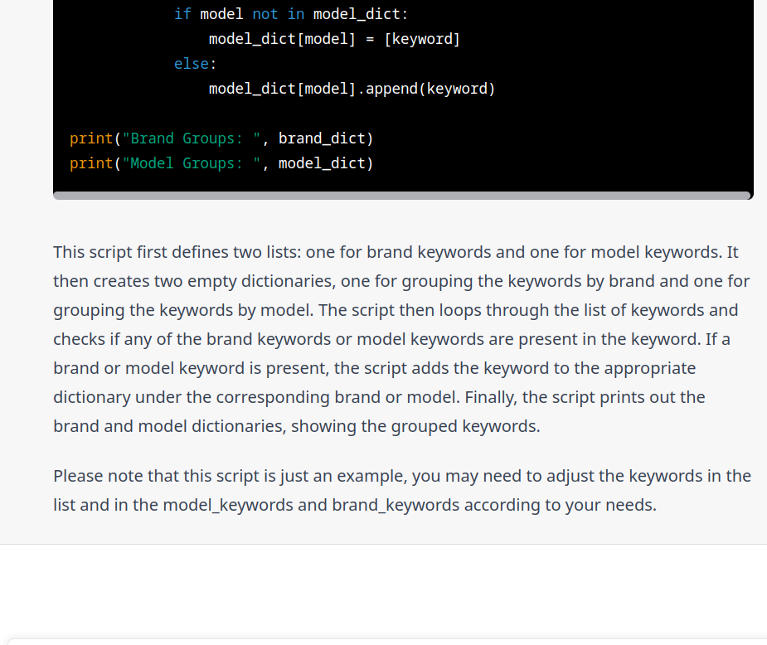
Task: Click the paragraph starting "Please note that"
Action: [x=401, y=490]
